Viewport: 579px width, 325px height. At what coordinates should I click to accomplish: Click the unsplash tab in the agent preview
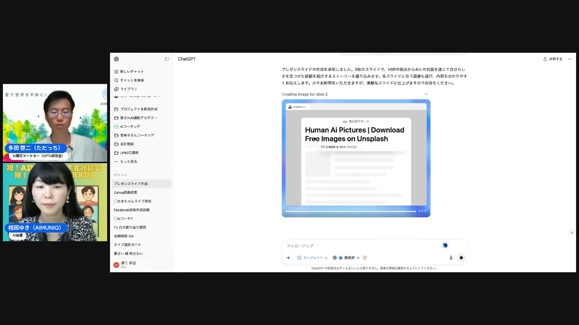point(298,107)
